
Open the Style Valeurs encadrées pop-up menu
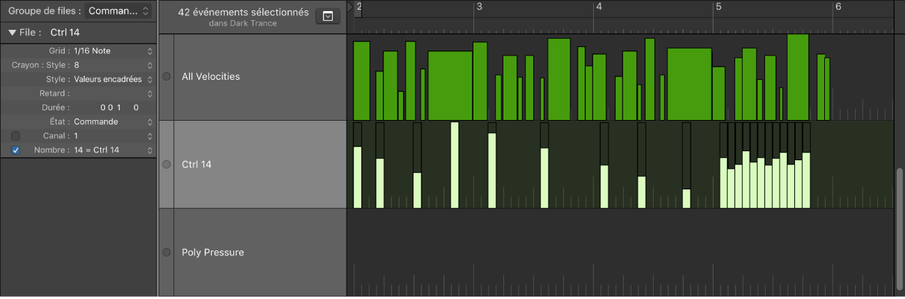(x=112, y=79)
